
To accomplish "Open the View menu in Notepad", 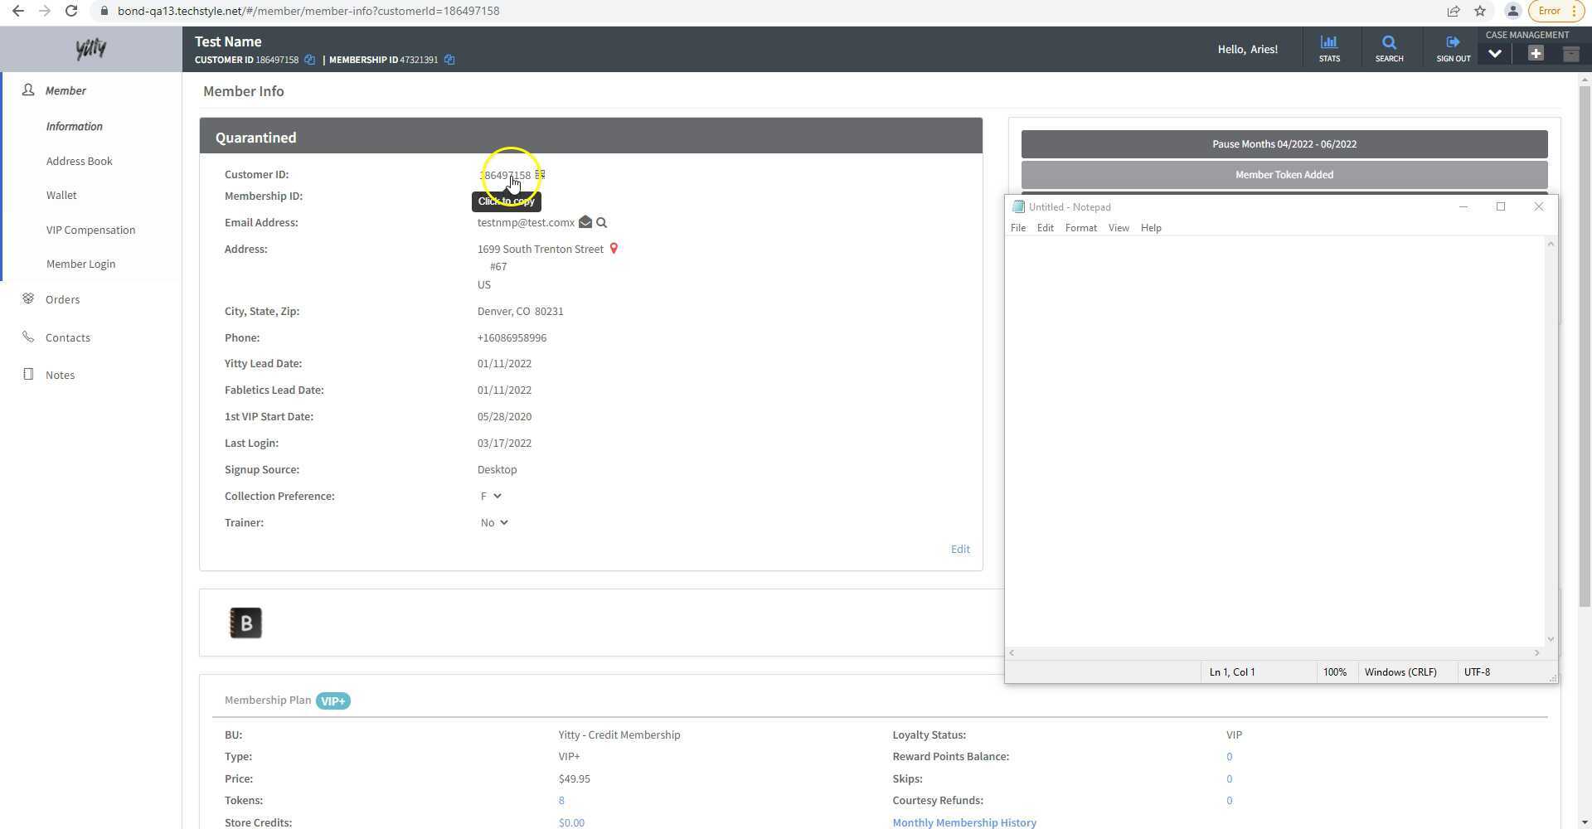I will (1119, 228).
